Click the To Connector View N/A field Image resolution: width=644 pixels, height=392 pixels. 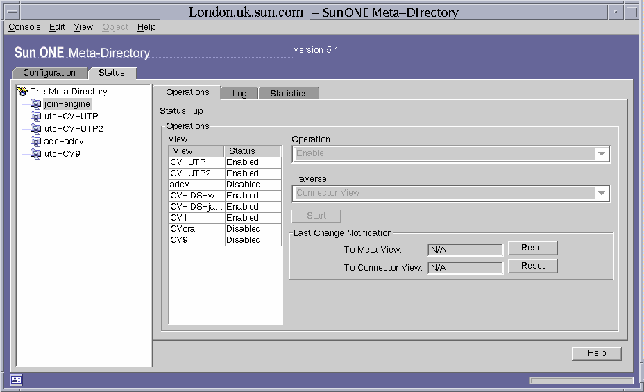(466, 268)
